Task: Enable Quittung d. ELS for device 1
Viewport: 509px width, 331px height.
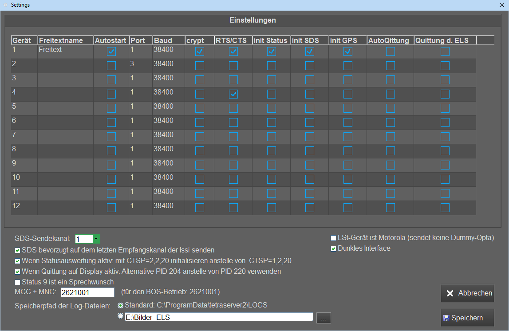Action: tap(445, 51)
